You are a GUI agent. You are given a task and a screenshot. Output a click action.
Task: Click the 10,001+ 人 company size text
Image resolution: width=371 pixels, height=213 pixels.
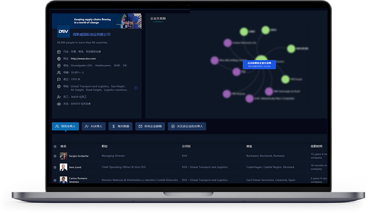tap(77, 73)
